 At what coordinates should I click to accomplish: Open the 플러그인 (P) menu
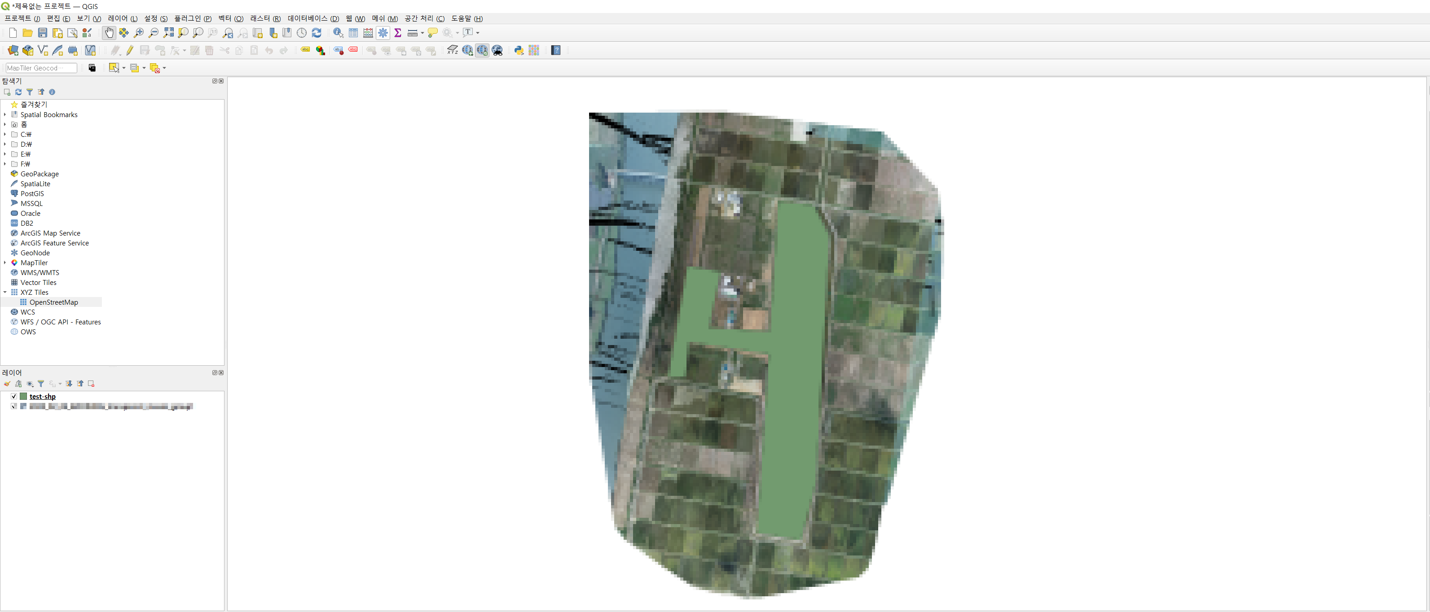click(x=192, y=18)
